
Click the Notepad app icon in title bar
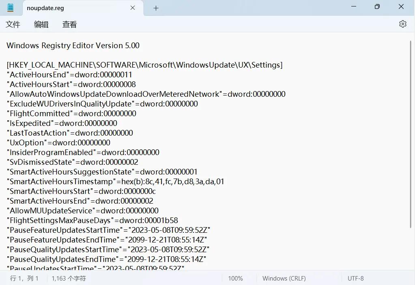pyautogui.click(x=11, y=8)
